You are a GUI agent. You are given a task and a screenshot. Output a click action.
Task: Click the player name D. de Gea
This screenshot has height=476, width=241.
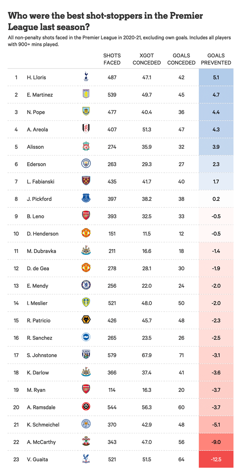tap(38, 268)
